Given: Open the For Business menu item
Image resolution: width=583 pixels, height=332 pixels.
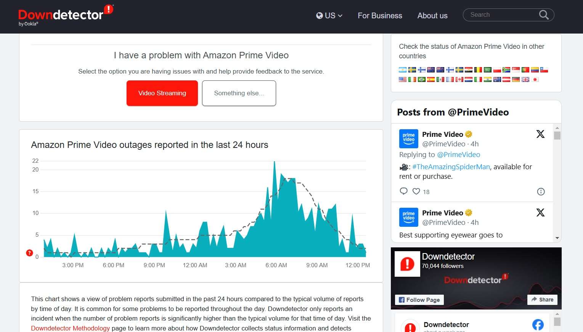Looking at the screenshot, I should tap(380, 16).
